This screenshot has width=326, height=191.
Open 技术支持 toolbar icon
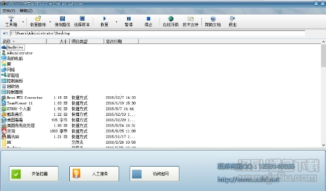click(190, 19)
